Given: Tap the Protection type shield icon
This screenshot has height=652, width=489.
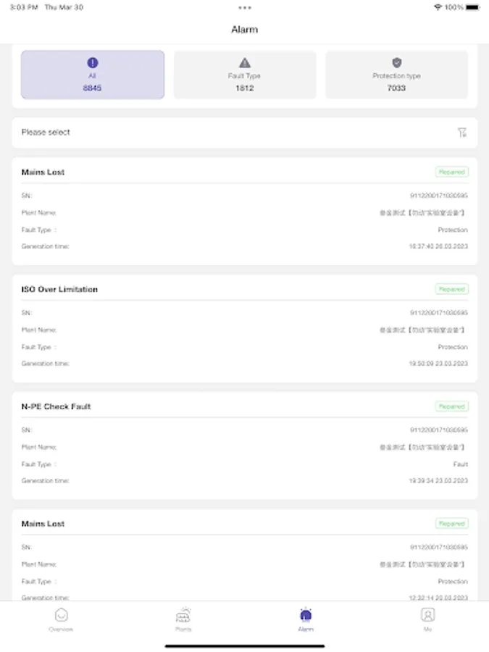Looking at the screenshot, I should pos(396,63).
